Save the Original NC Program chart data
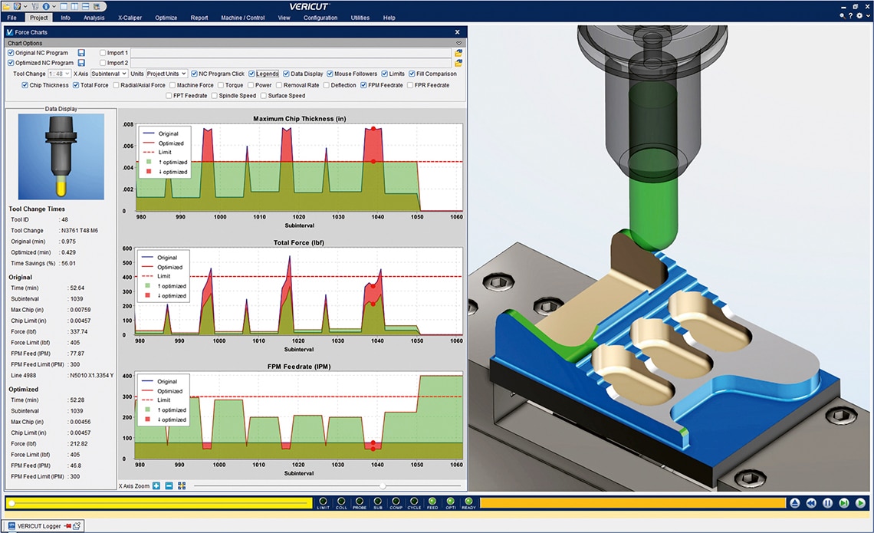 pos(81,53)
